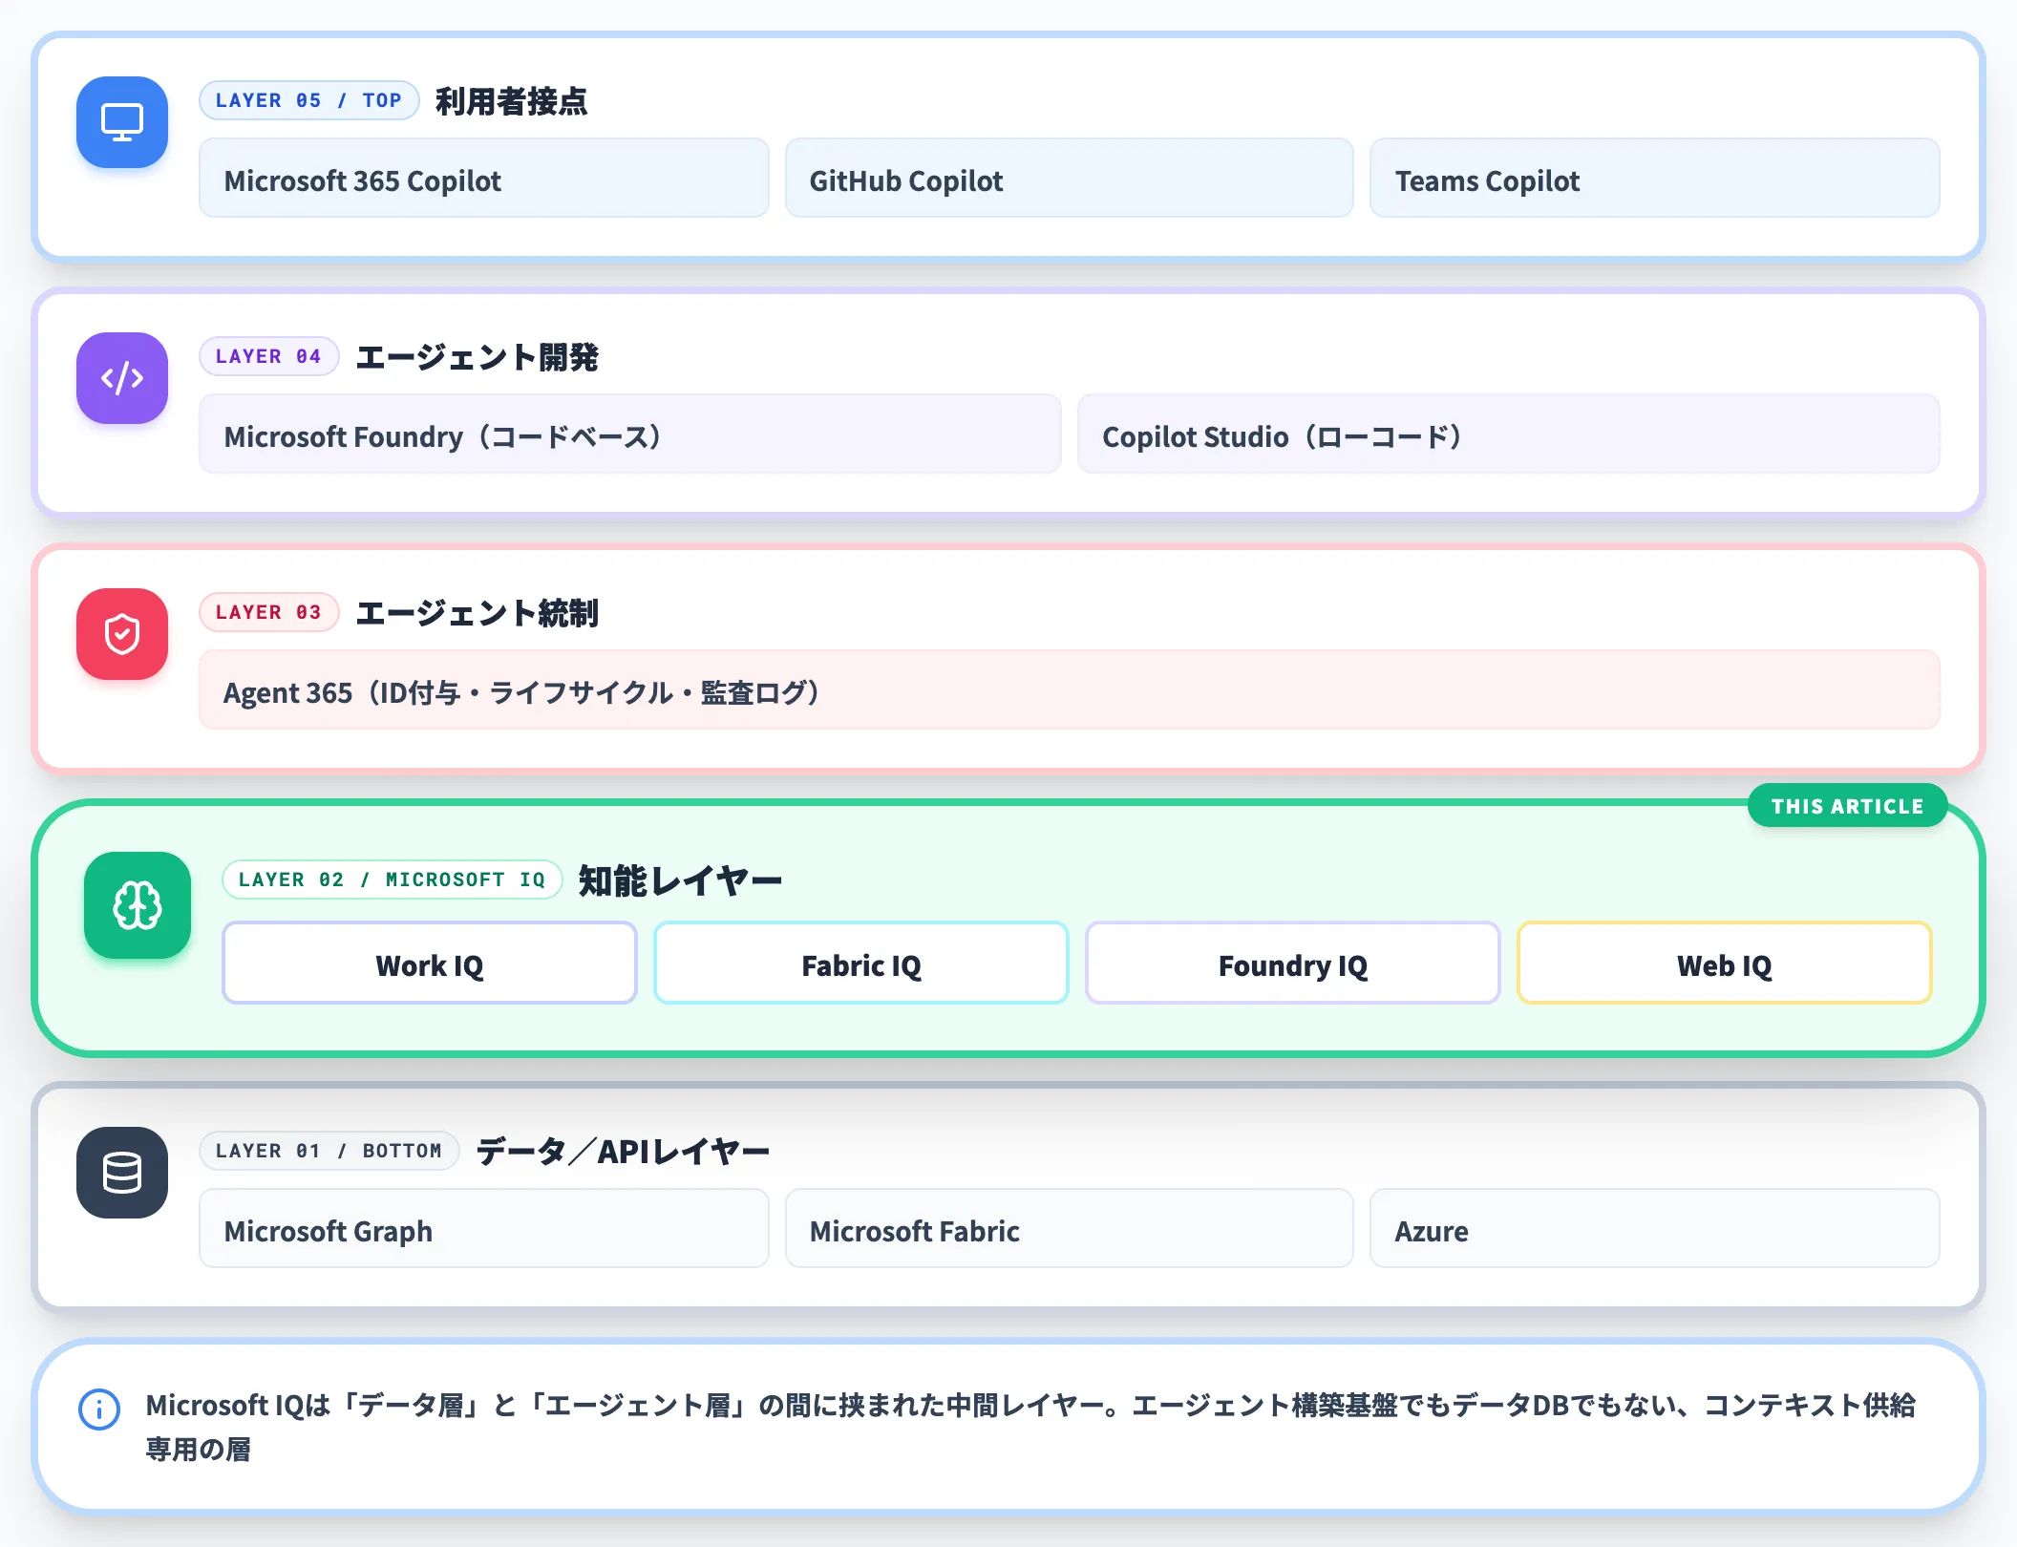The width and height of the screenshot is (2017, 1547).
Task: Click the エージェント開発 heading
Action: pos(477,357)
